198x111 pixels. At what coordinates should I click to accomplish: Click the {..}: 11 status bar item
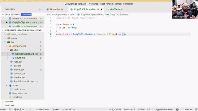click(30, 109)
